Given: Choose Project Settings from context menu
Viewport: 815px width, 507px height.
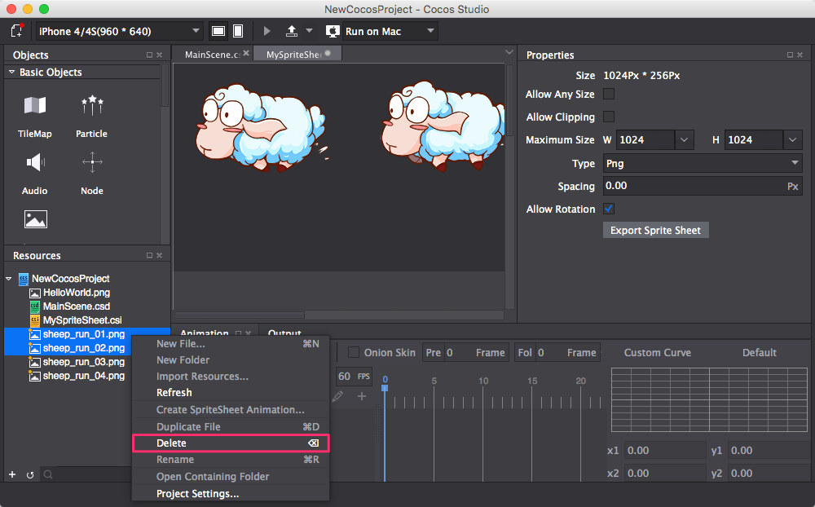Looking at the screenshot, I should click(x=231, y=493).
